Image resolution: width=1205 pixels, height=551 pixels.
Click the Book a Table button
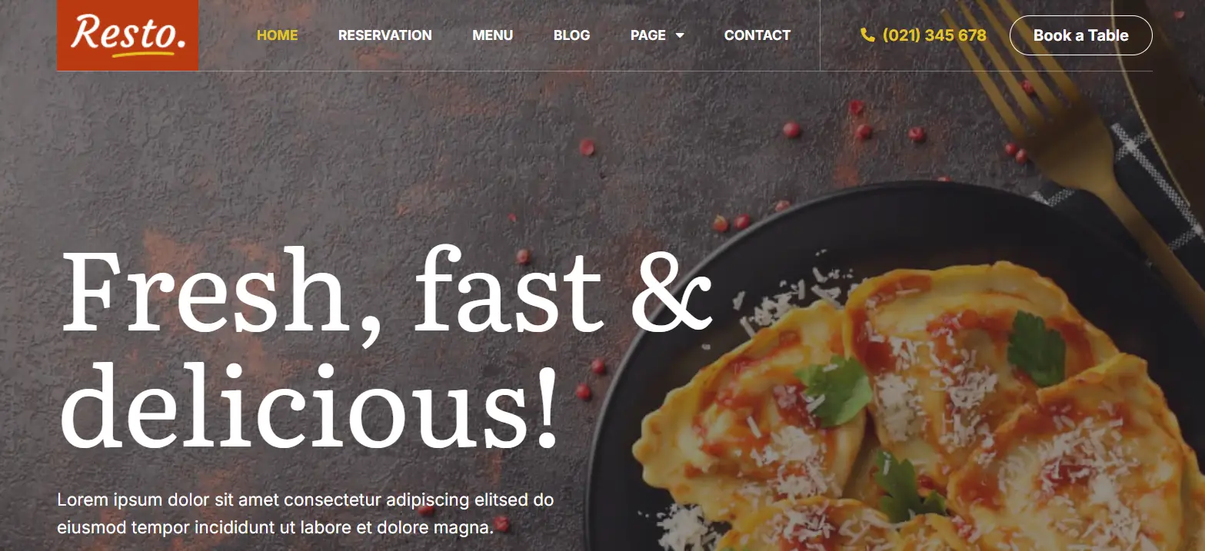(x=1080, y=35)
